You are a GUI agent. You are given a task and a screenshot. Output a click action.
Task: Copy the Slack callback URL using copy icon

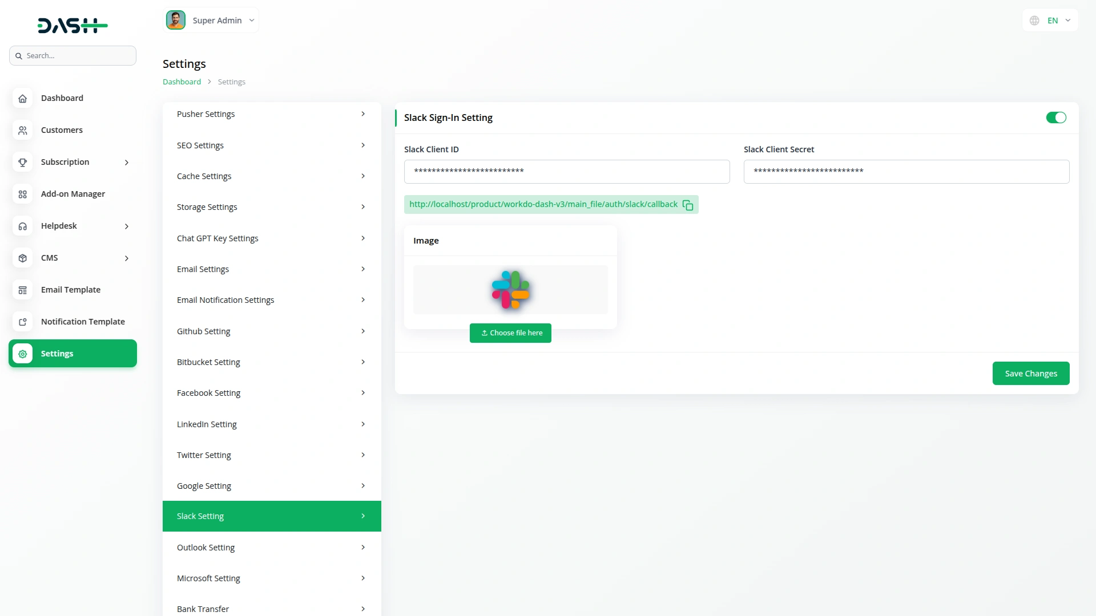click(x=687, y=205)
